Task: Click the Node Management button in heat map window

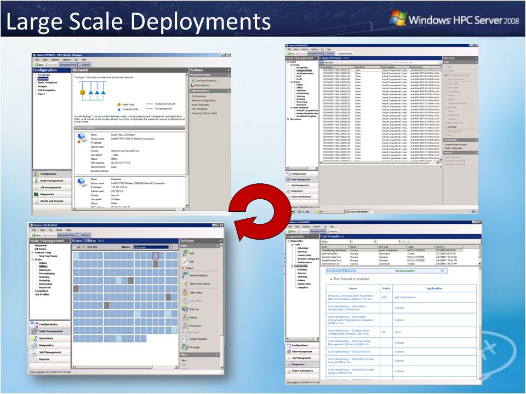Action: pyautogui.click(x=50, y=331)
